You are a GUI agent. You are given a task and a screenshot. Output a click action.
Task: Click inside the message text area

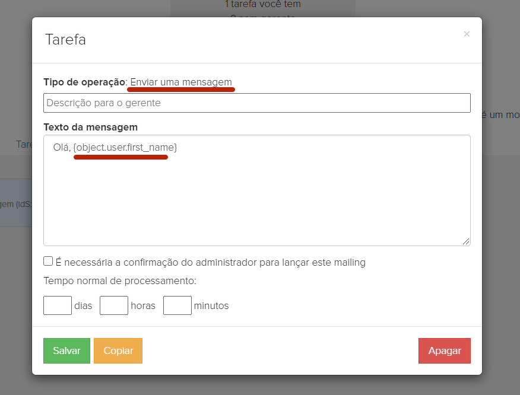pyautogui.click(x=256, y=196)
